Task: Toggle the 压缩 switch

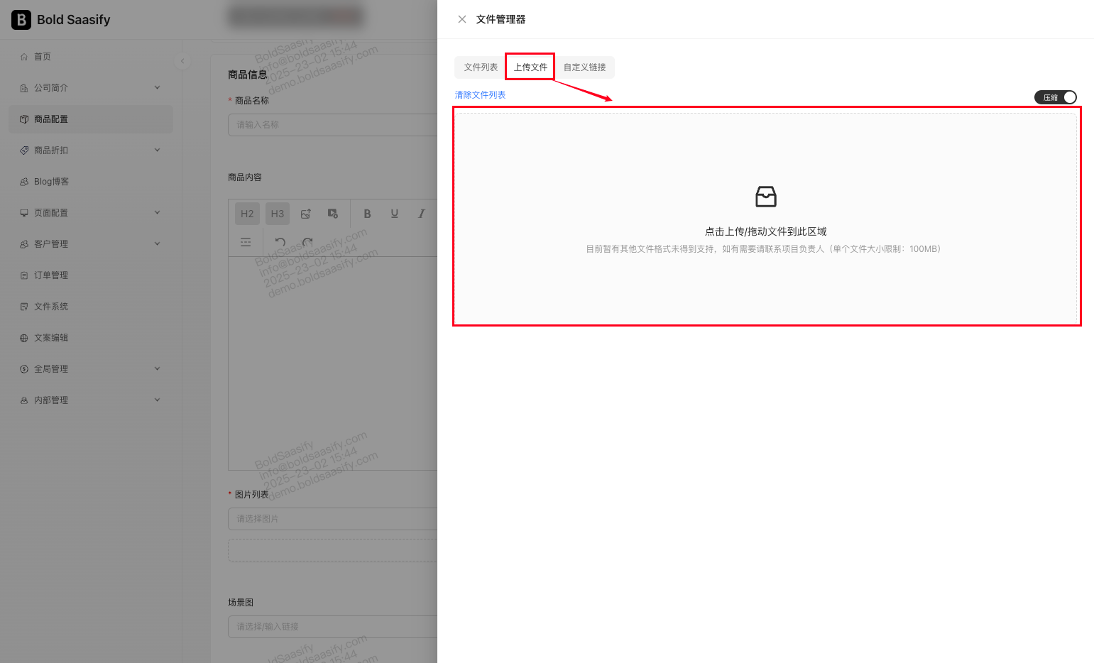Action: tap(1056, 97)
